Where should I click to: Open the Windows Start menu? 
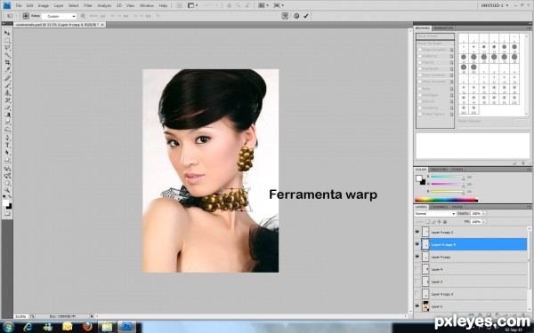[8, 327]
